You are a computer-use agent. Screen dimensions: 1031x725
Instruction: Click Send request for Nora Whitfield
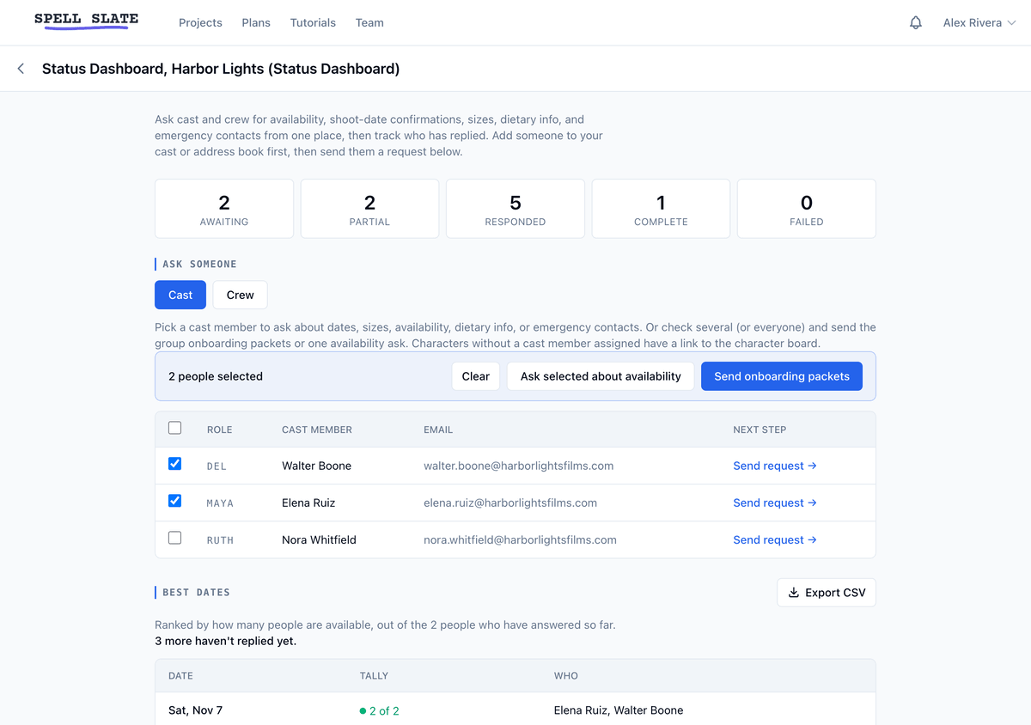775,539
